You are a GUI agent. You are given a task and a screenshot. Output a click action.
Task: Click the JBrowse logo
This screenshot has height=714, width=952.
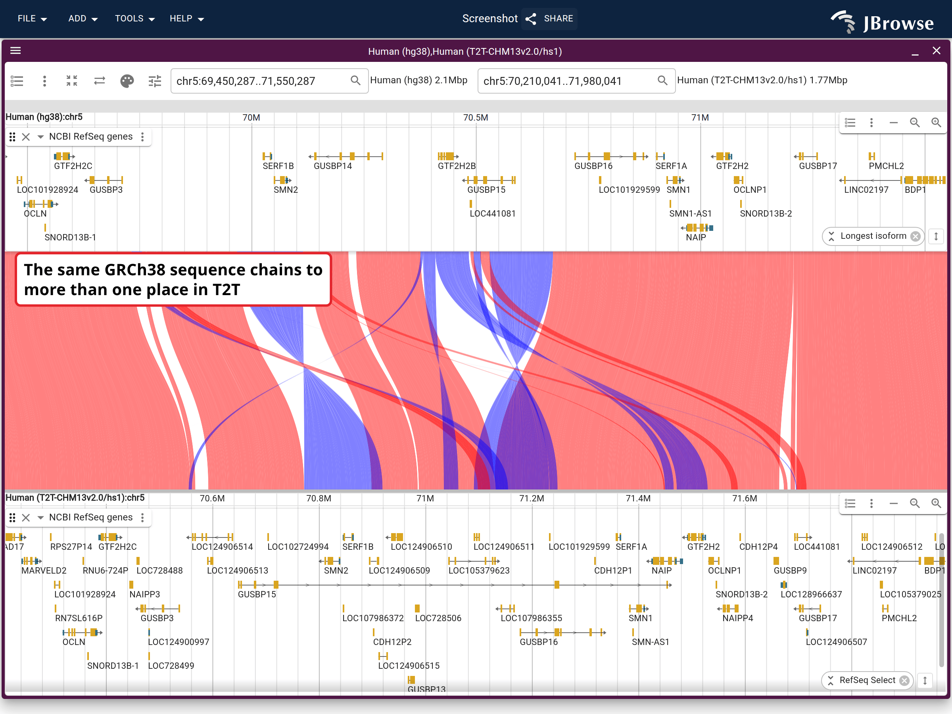[882, 21]
